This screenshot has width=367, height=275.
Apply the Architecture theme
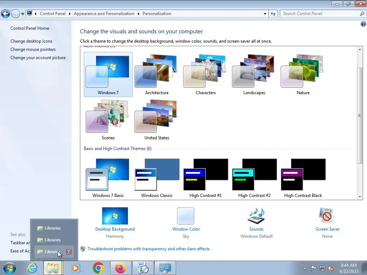[x=157, y=74]
